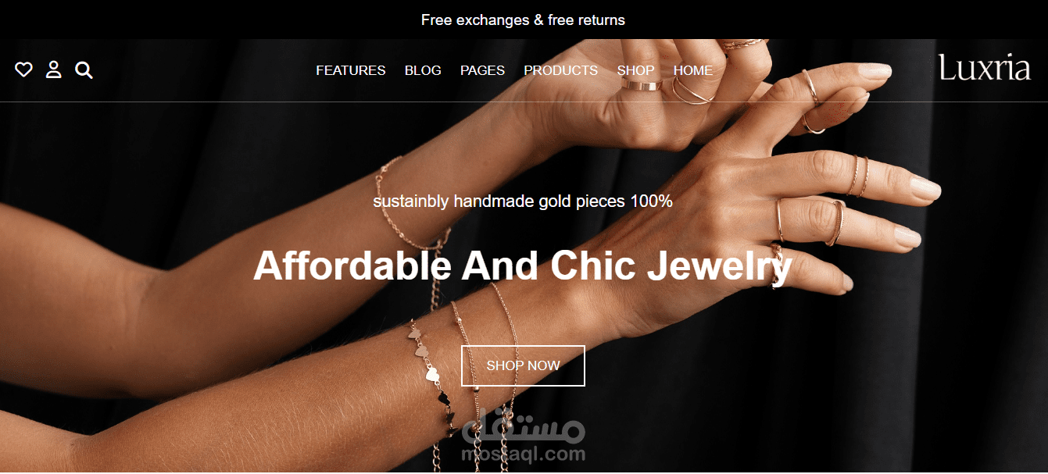Click the search magnifier icon
Image resolution: width=1048 pixels, height=474 pixels.
[84, 70]
